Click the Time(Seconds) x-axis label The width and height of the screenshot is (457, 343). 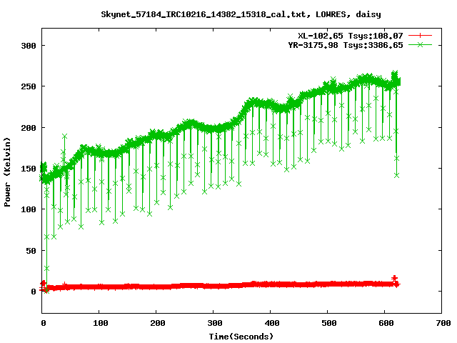(241, 337)
